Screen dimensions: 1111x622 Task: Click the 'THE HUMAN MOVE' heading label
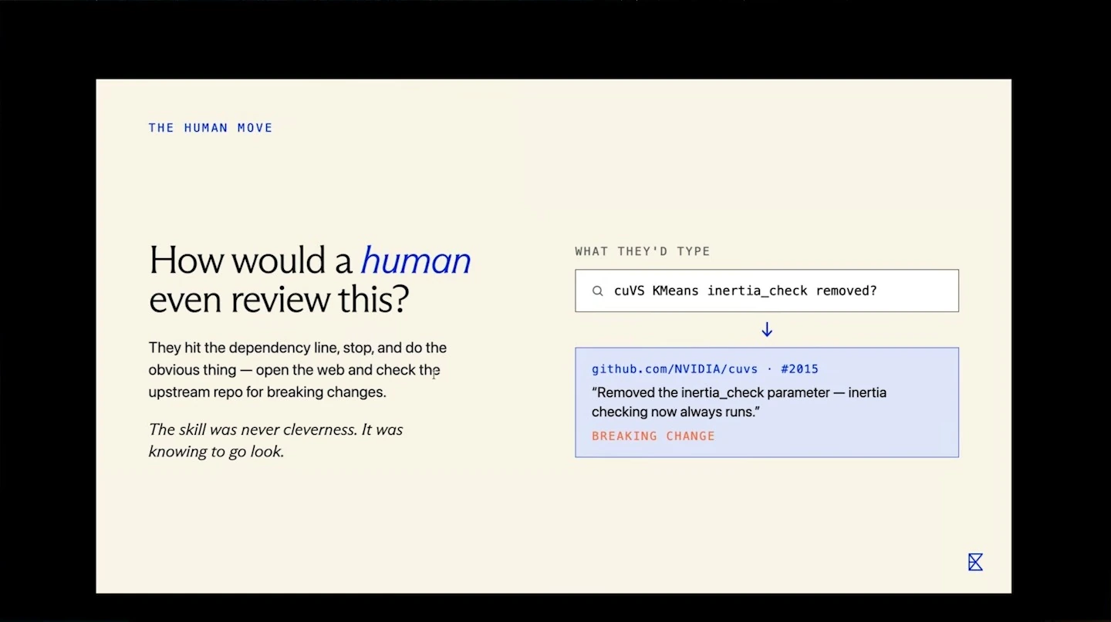click(x=211, y=128)
